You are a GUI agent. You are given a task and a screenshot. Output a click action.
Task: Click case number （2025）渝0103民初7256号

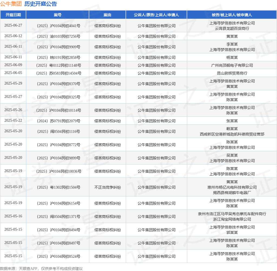coord(59,37)
